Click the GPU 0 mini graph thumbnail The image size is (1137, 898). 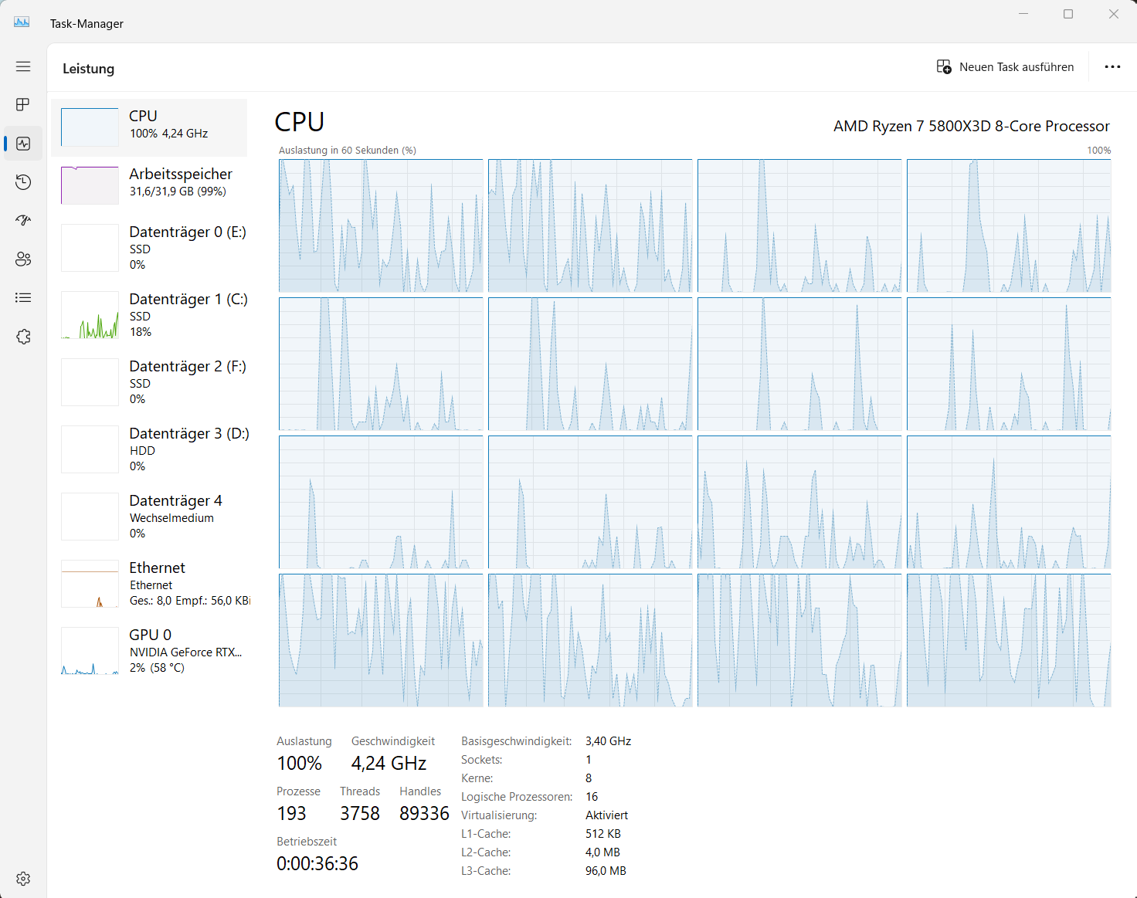(90, 651)
